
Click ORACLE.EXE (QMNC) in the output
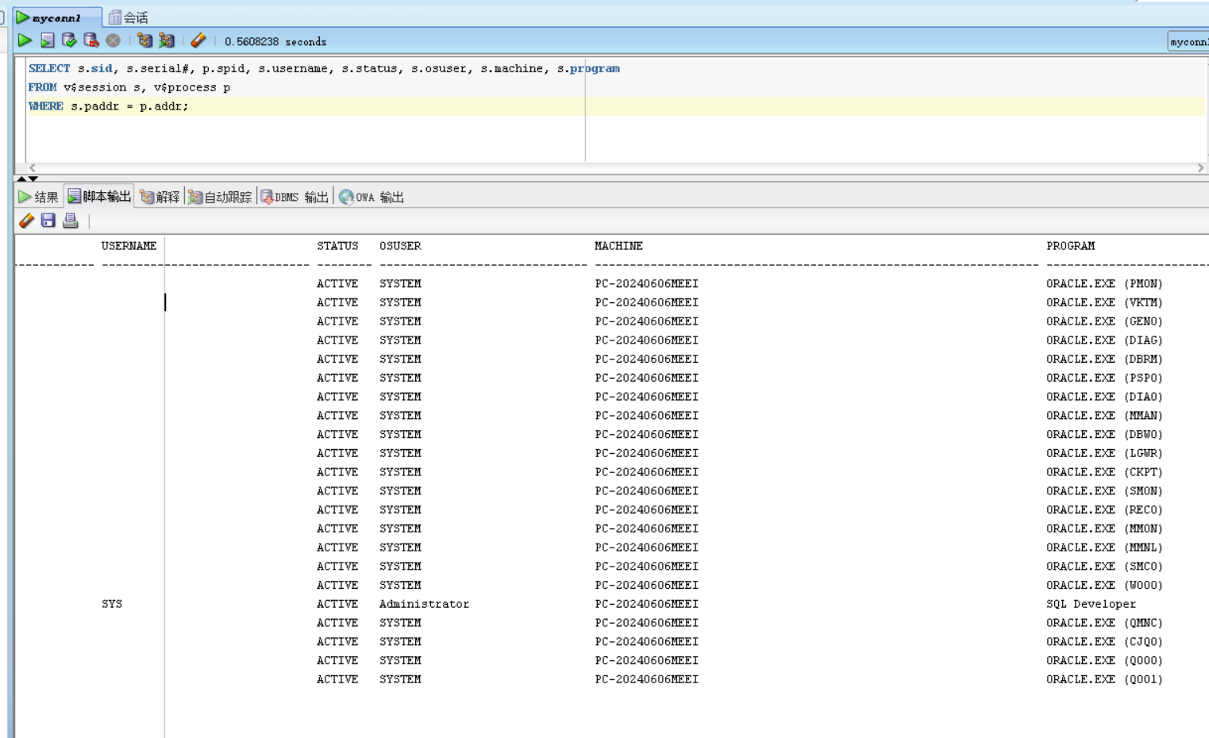[x=1104, y=623]
